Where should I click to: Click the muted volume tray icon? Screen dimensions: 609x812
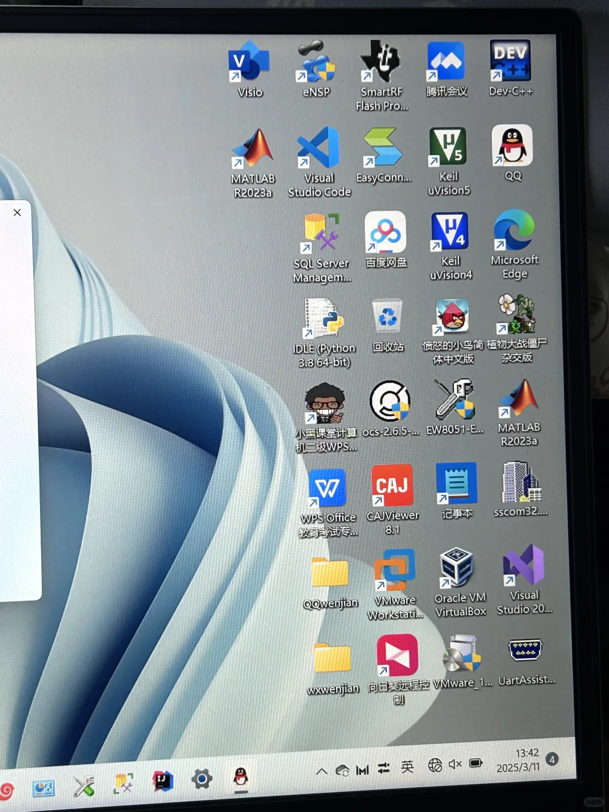[455, 764]
